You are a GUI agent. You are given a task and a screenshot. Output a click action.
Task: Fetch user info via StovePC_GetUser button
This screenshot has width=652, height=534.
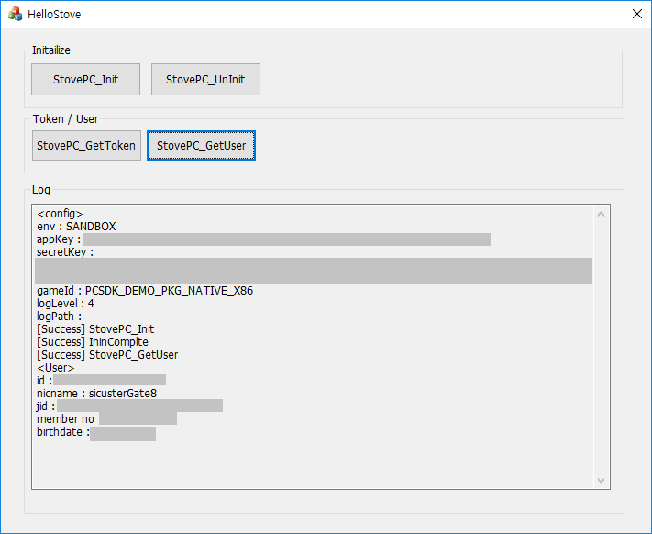click(201, 146)
